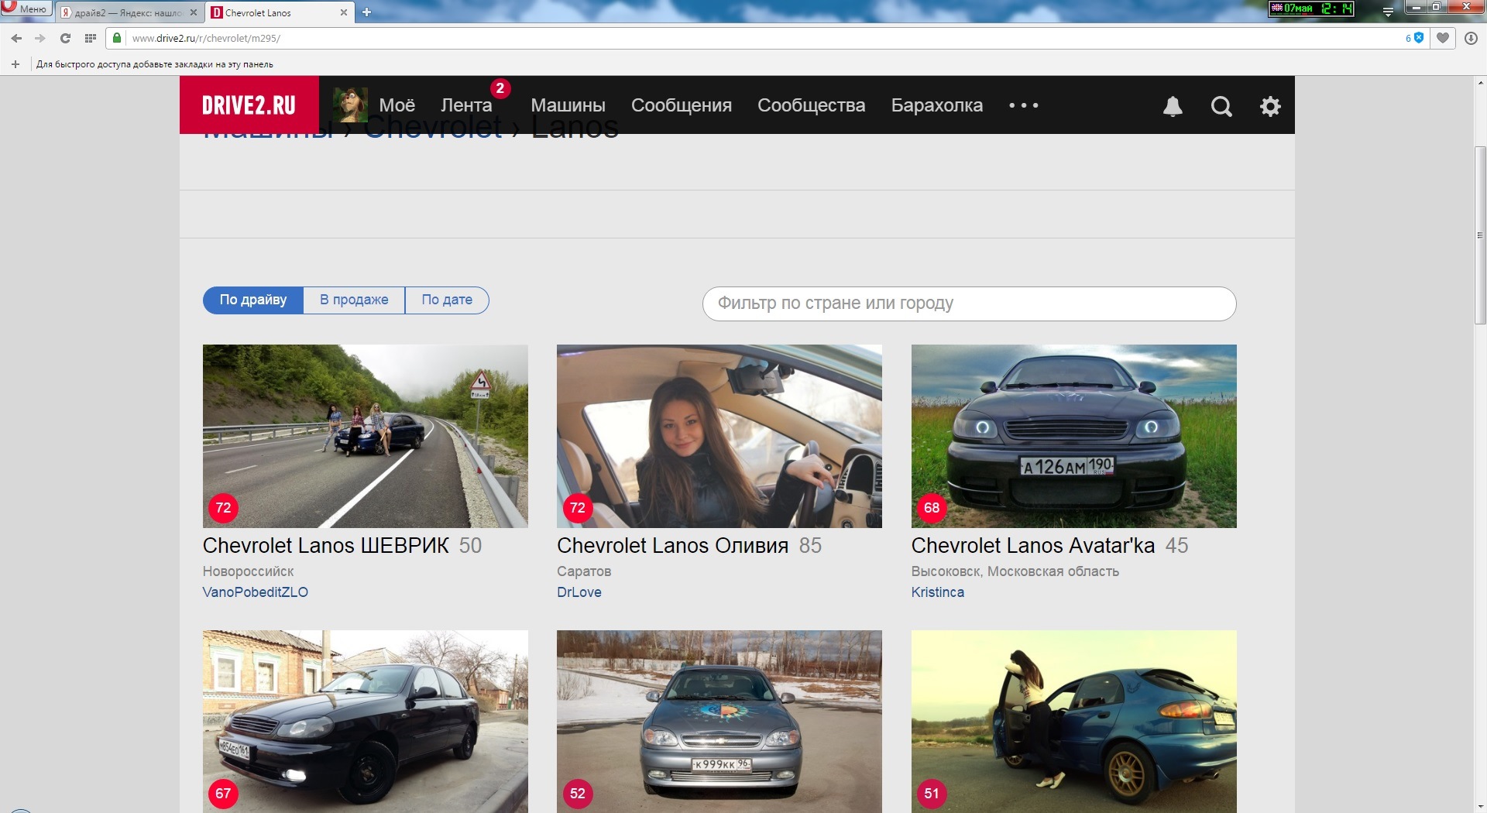This screenshot has width=1487, height=813.
Task: Click the 67 rating badge
Action: (223, 794)
